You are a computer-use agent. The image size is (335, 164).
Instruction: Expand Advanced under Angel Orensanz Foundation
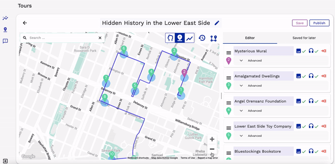click(x=281, y=111)
